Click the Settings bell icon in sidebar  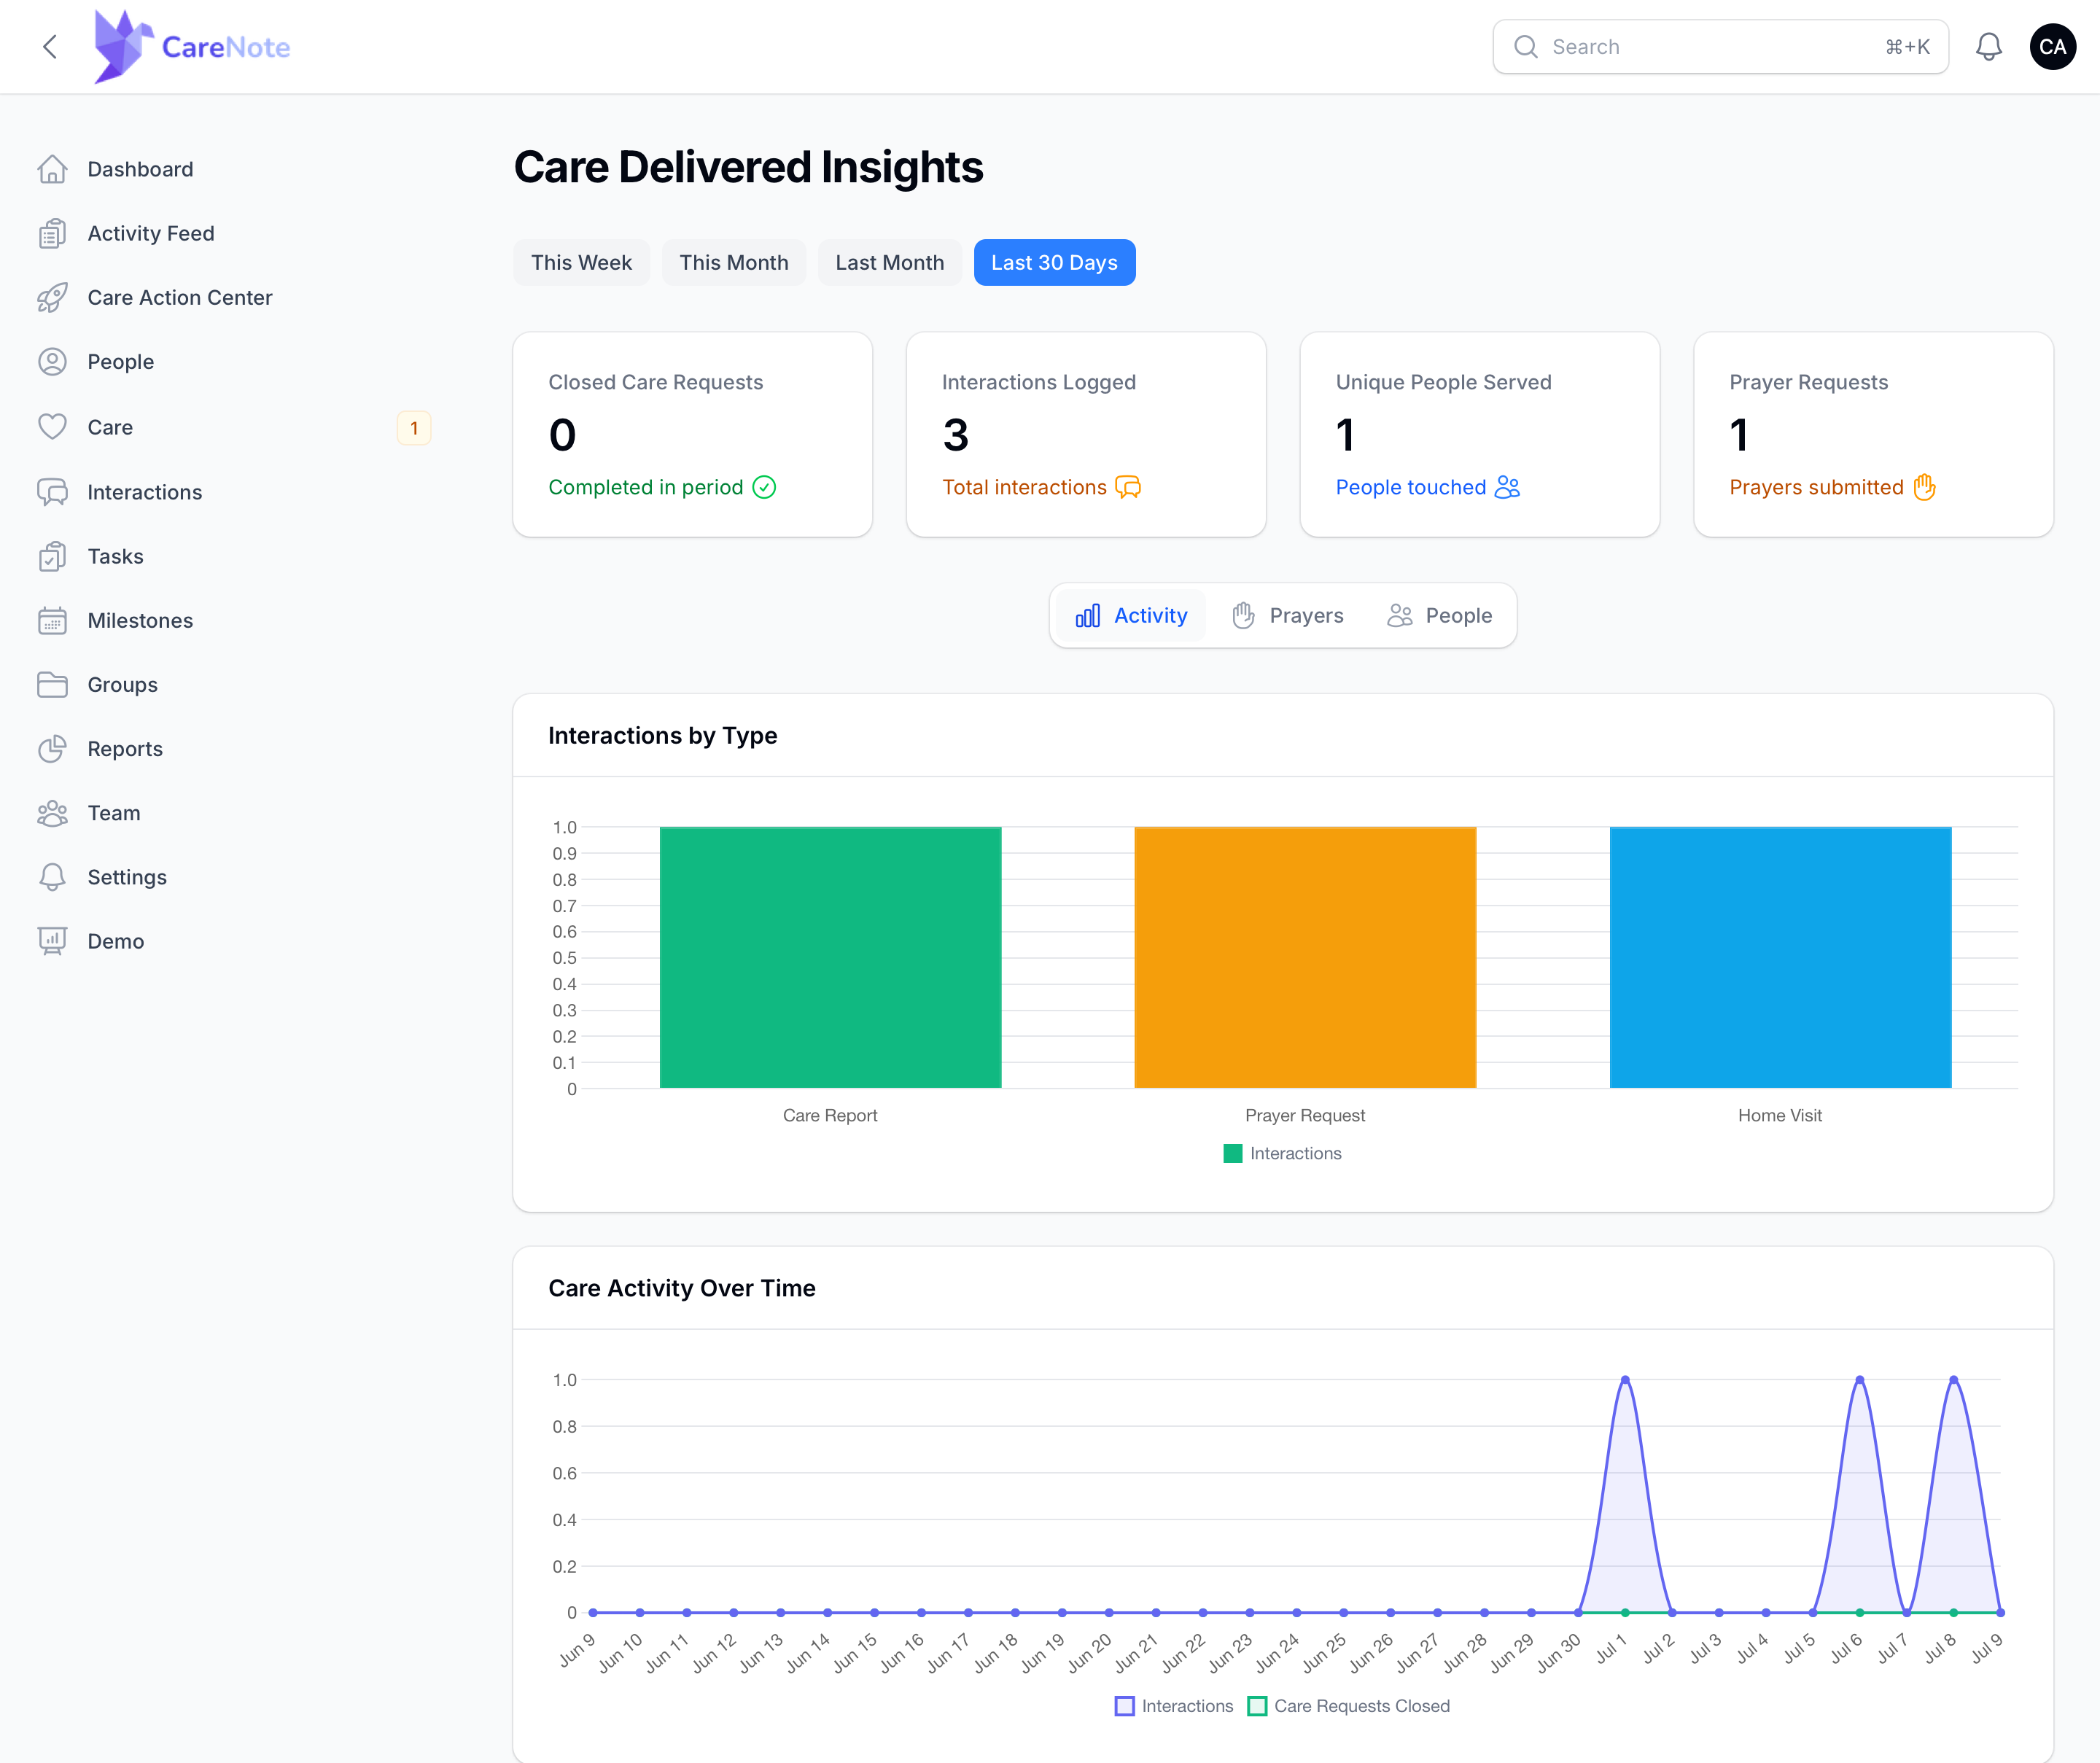pos(52,877)
